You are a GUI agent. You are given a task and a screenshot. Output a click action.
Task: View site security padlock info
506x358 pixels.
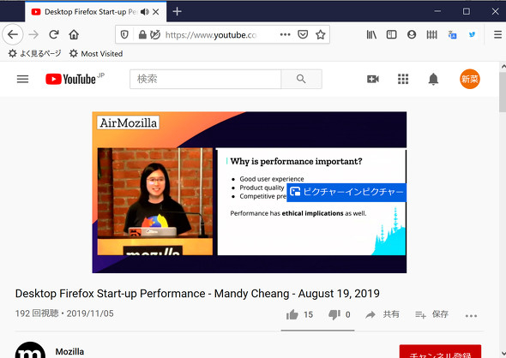point(142,34)
